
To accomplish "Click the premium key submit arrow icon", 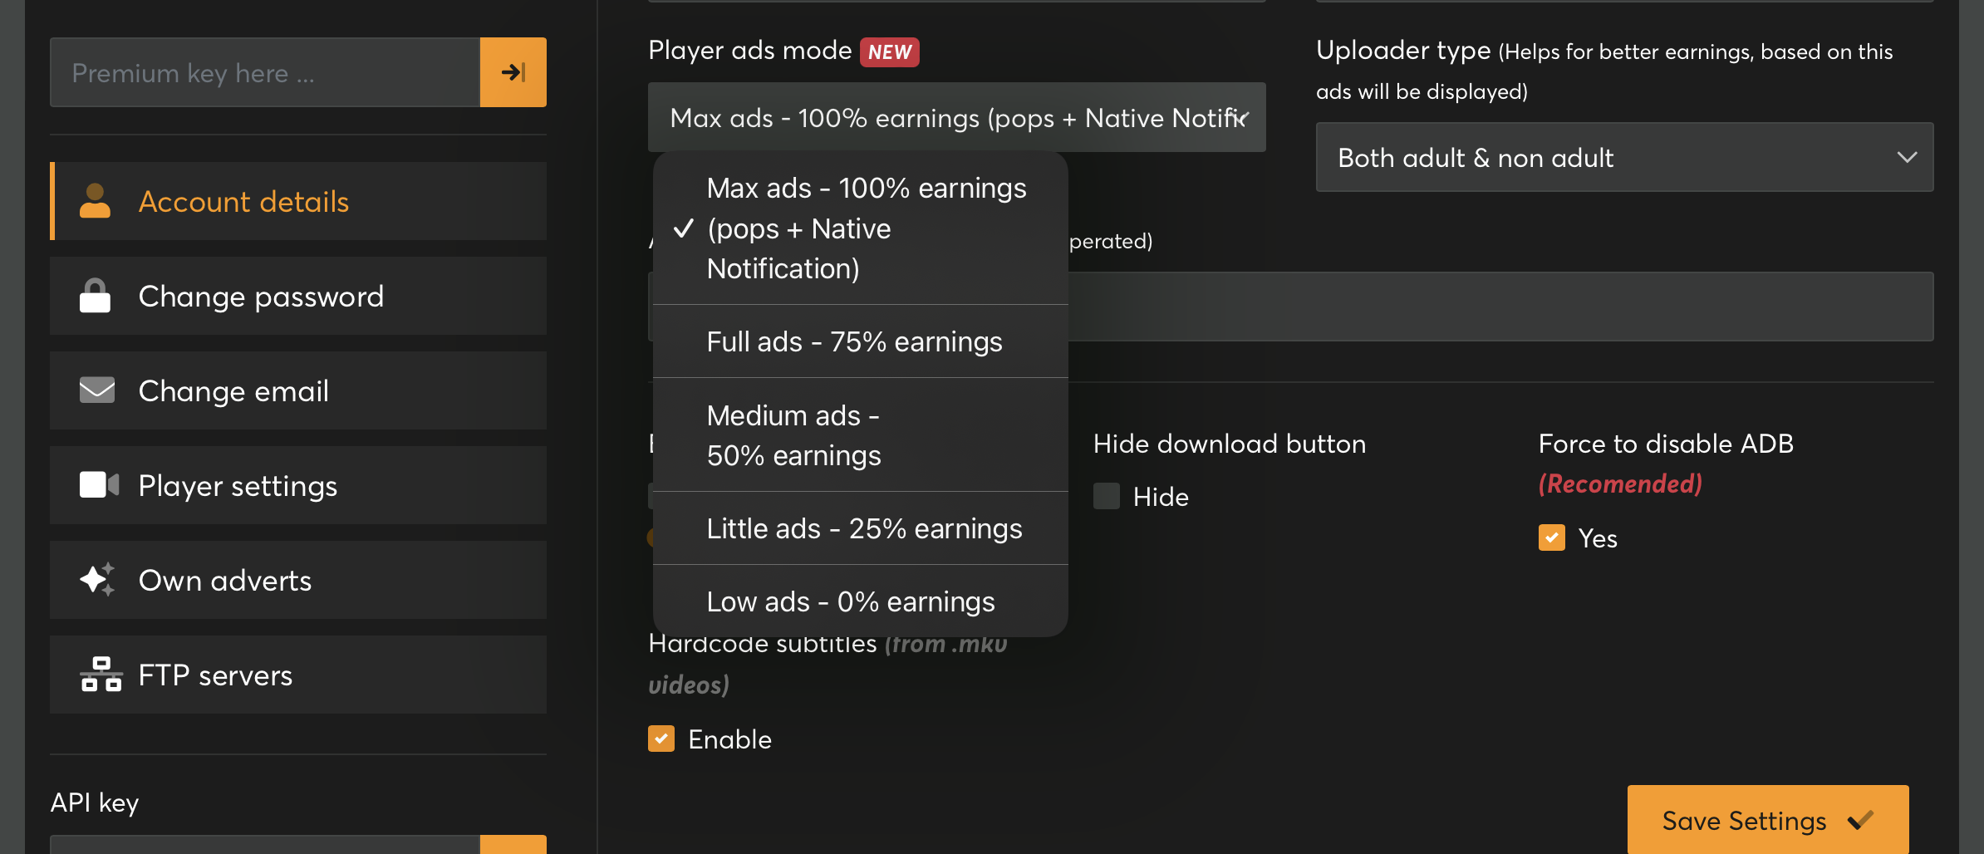I will (513, 72).
